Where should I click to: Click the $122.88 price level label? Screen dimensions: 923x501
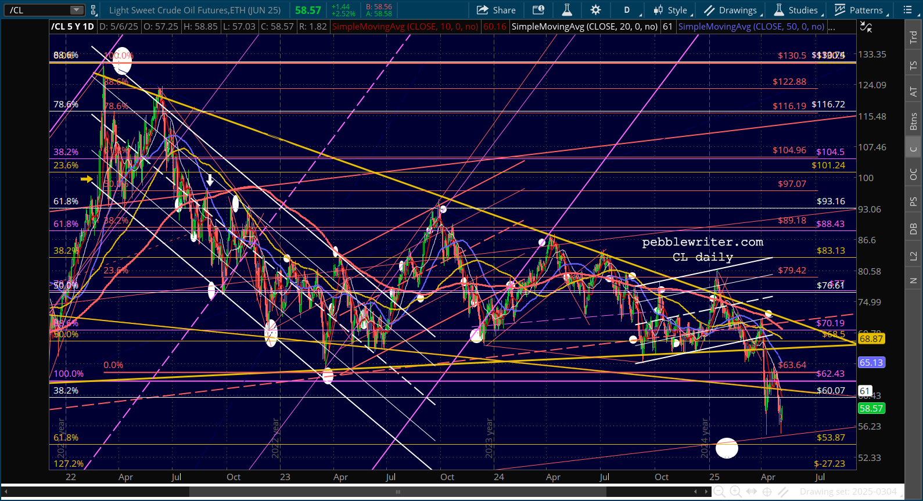[x=789, y=81]
